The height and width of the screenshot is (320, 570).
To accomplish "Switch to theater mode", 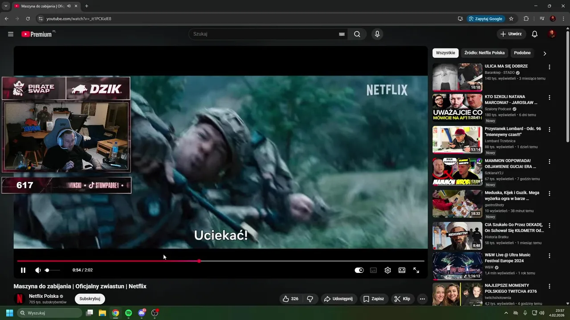I will 402,270.
